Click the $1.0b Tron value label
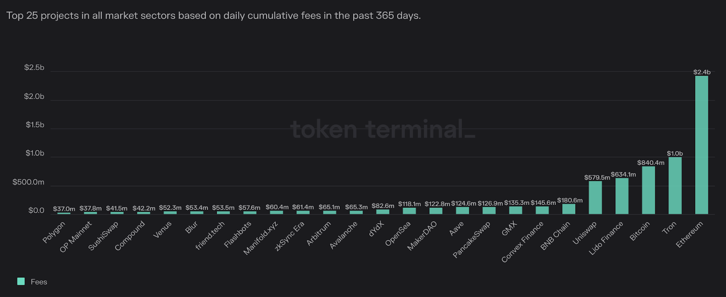 675,154
